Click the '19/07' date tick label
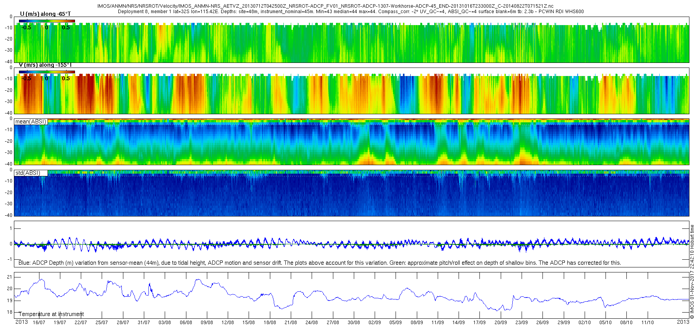 point(60,323)
